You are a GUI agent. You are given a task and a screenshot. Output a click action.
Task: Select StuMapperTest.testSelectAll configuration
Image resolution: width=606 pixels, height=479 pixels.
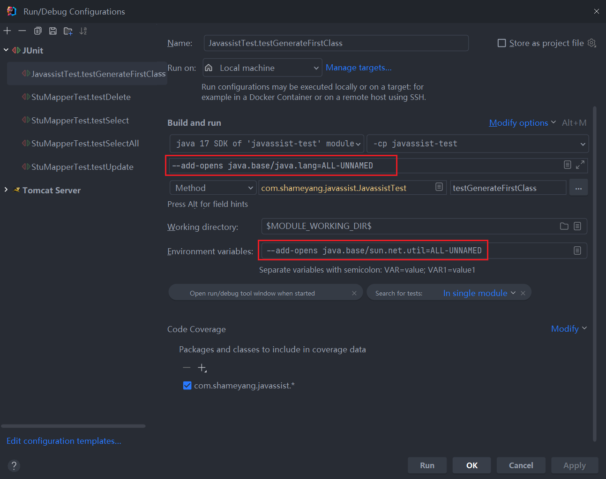click(x=85, y=144)
